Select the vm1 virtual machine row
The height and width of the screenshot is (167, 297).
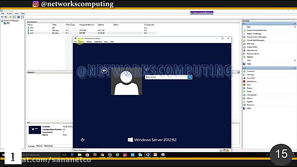point(92,30)
